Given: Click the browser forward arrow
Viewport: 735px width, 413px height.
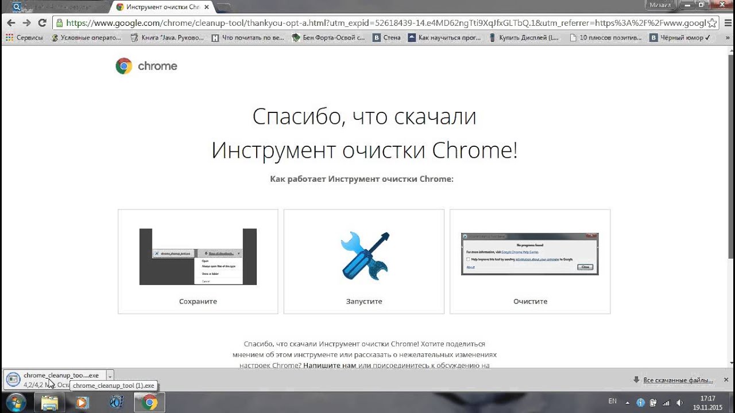Looking at the screenshot, I should point(26,23).
